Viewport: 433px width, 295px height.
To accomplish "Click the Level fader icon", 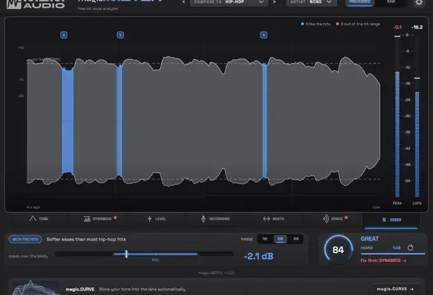I will 149,219.
